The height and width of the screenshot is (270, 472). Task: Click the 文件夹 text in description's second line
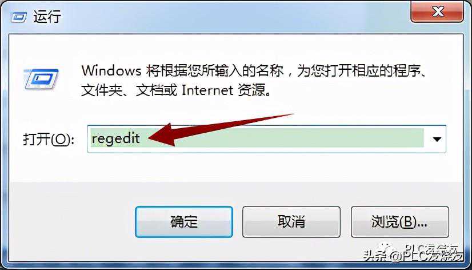[x=101, y=90]
